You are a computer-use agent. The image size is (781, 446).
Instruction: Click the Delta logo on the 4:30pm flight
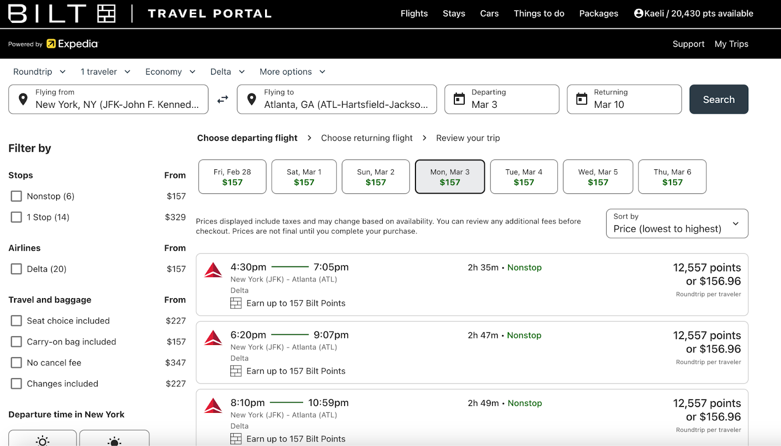point(213,270)
